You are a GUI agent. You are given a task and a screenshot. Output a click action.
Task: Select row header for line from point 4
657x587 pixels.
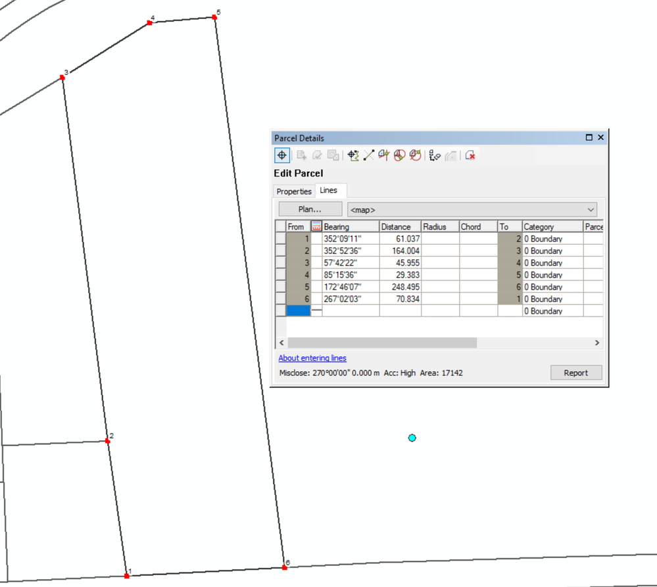(281, 275)
